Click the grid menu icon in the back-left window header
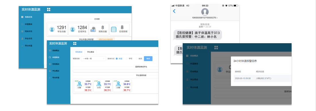The width and height of the screenshot is (316, 111). click(x=49, y=9)
